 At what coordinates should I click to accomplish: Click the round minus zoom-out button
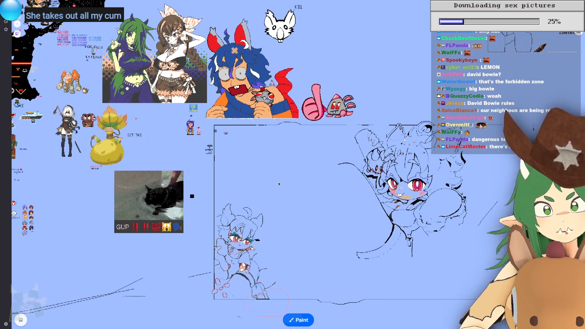pos(17,24)
